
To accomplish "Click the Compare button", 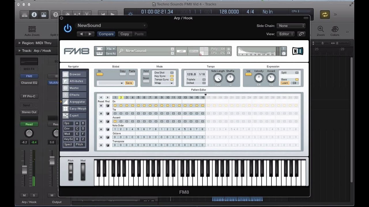I will pyautogui.click(x=106, y=34).
